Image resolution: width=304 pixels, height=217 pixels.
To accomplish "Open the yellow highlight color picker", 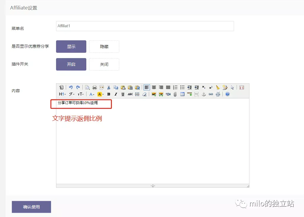I will tap(101, 94).
